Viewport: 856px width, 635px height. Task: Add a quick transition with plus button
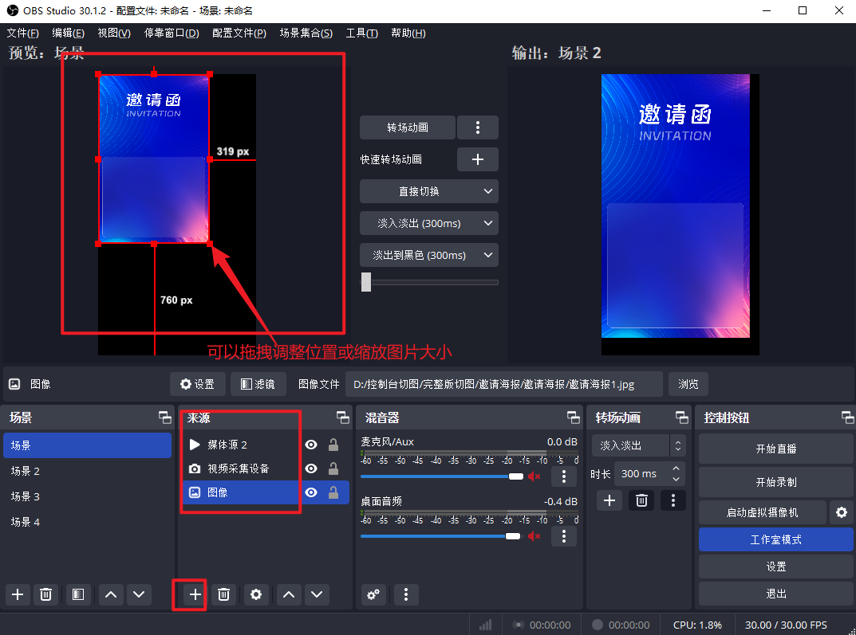point(477,159)
